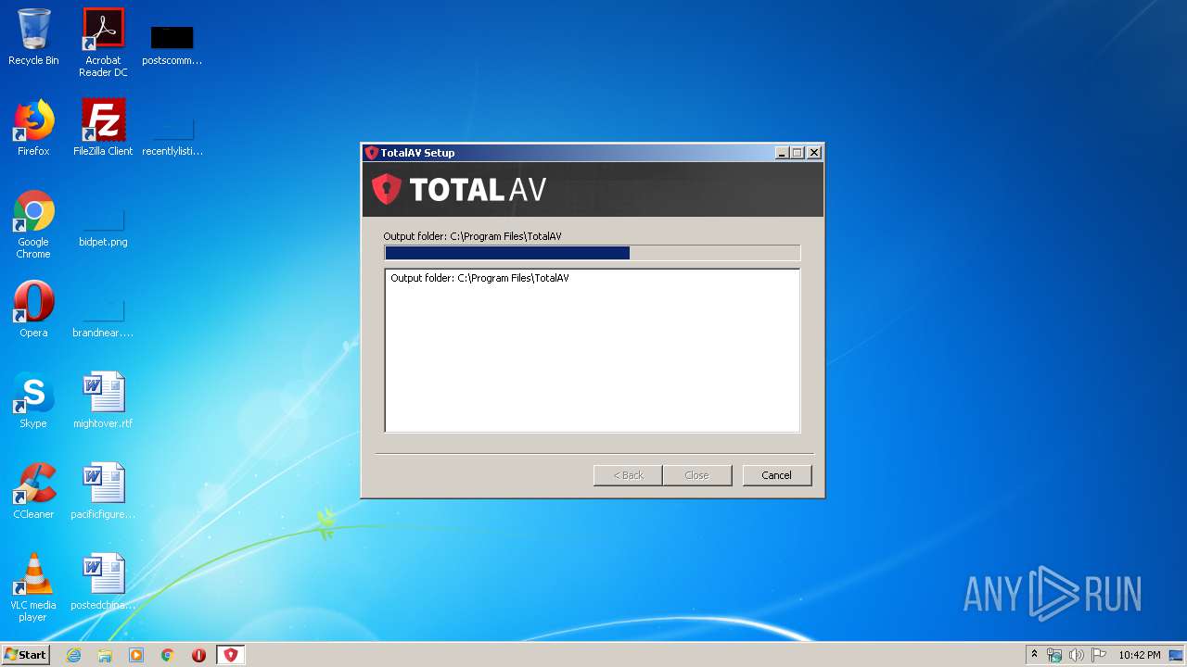Click the disabled Back button
1187x667 pixels.
pos(628,475)
